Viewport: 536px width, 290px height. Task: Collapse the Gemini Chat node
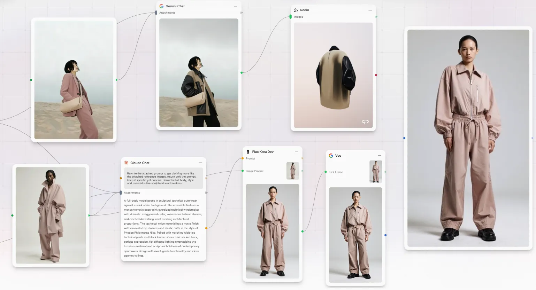click(x=236, y=6)
